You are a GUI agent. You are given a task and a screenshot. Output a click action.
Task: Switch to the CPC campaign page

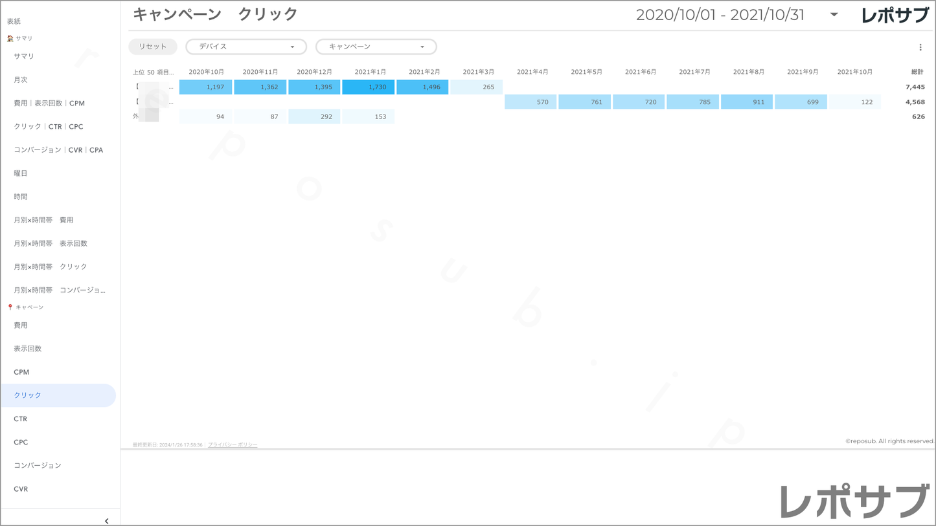pos(21,443)
